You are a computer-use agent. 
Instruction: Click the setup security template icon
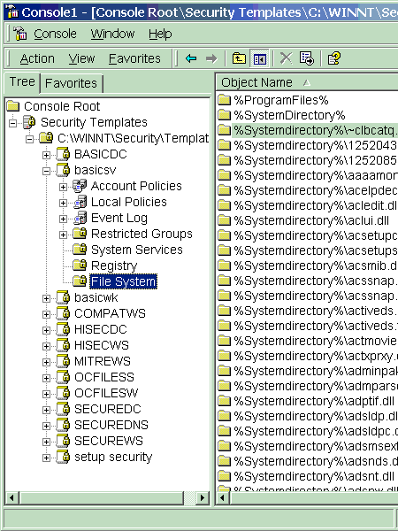(64, 457)
